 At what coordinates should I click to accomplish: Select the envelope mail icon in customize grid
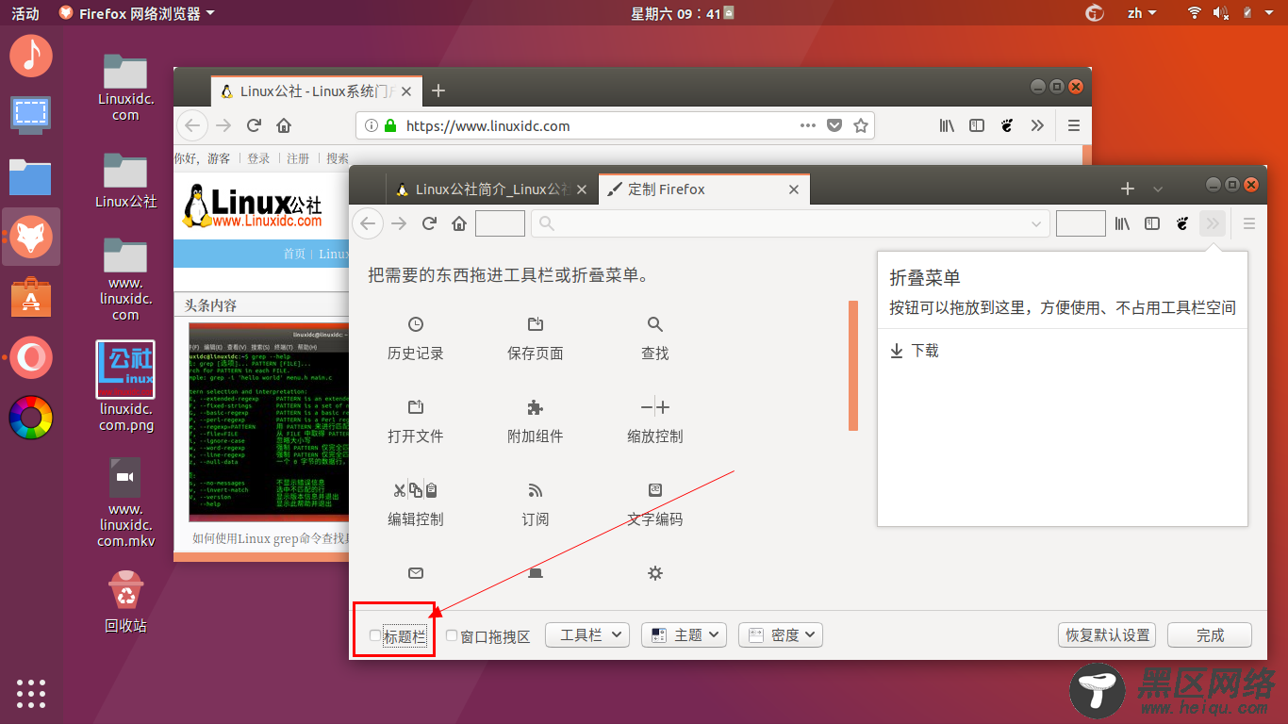pyautogui.click(x=416, y=572)
